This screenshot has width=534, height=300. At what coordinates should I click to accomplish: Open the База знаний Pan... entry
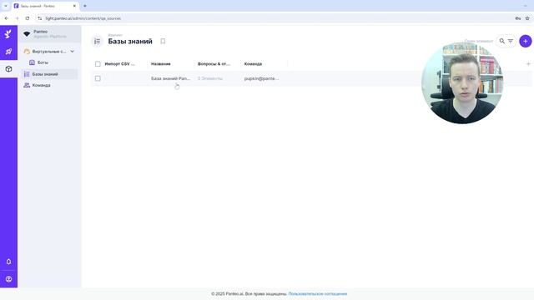(170, 78)
